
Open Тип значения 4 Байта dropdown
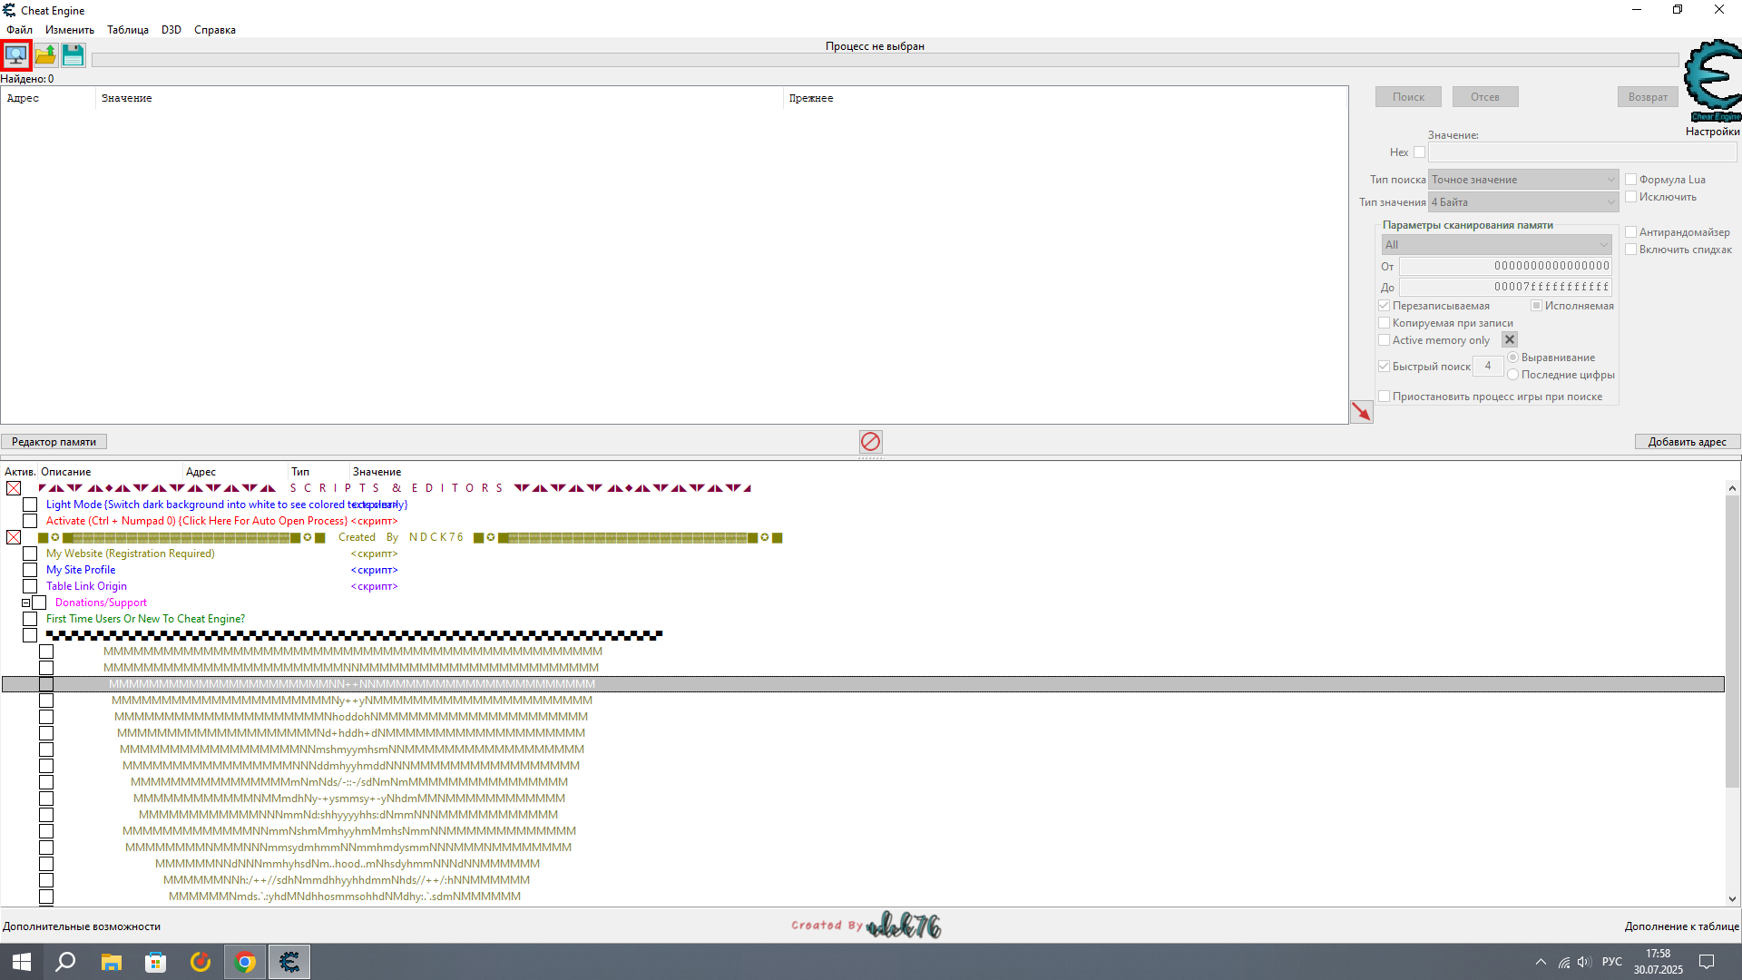(x=1522, y=202)
